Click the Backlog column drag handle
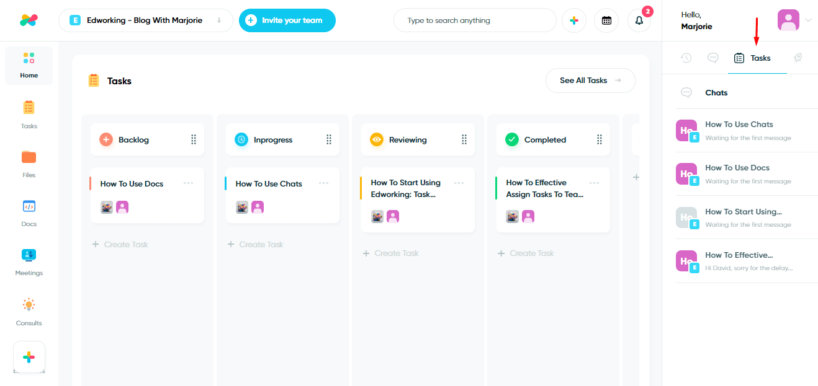The height and width of the screenshot is (386, 818). 194,139
